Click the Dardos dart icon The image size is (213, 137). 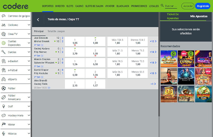tap(4, 52)
